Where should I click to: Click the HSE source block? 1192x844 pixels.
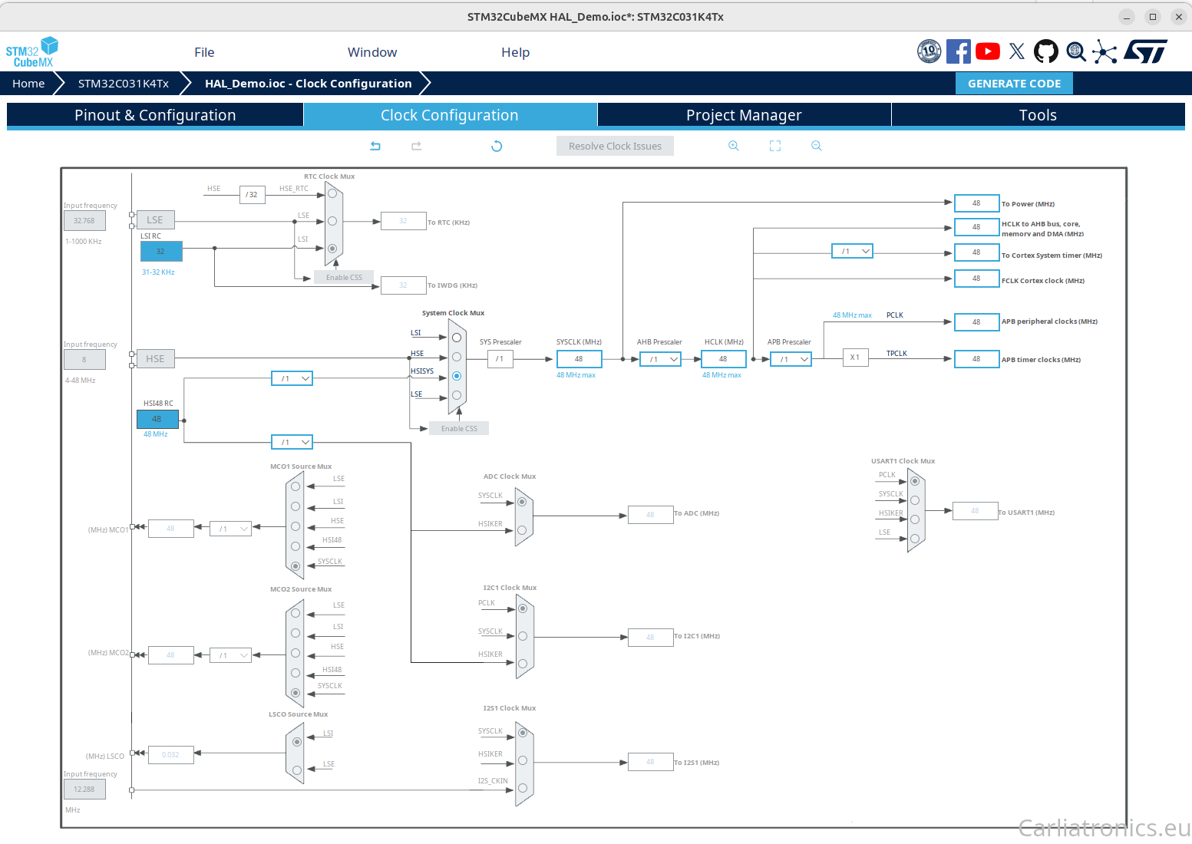click(x=155, y=358)
